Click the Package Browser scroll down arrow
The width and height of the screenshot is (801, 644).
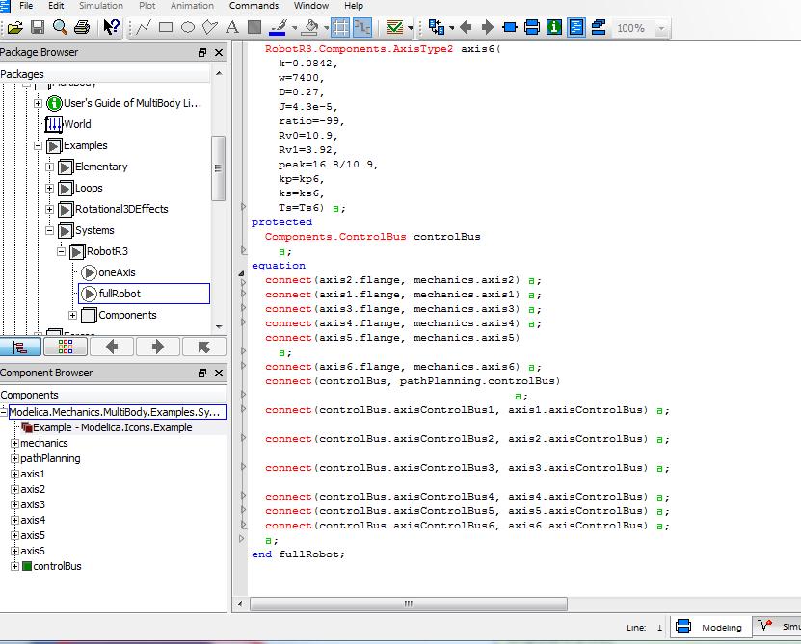pyautogui.click(x=219, y=327)
